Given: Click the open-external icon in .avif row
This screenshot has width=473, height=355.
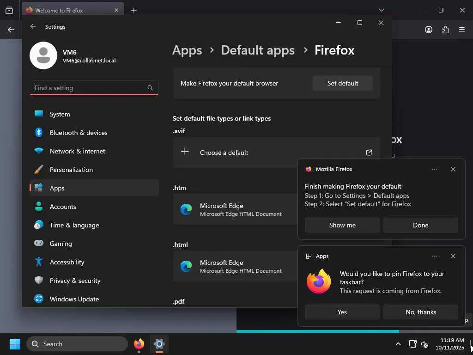Looking at the screenshot, I should click(369, 153).
